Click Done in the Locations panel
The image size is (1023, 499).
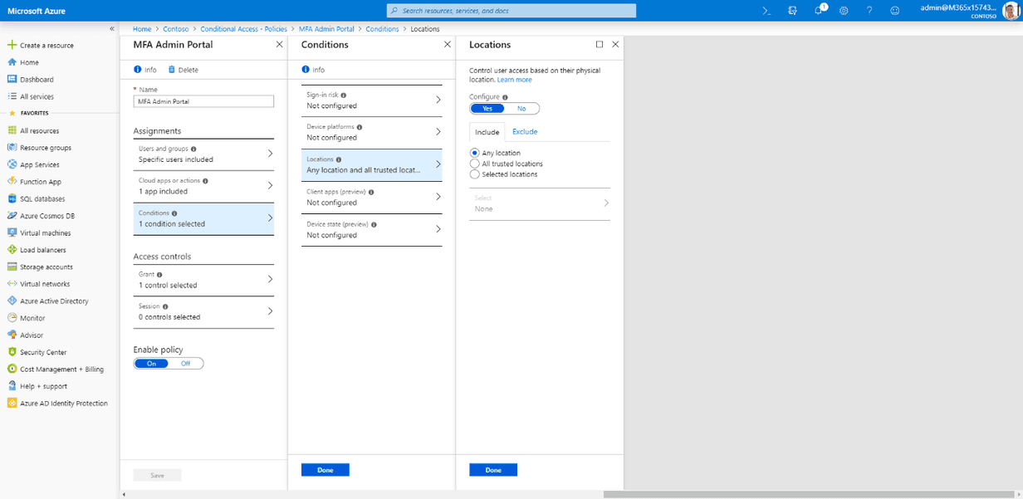[492, 470]
